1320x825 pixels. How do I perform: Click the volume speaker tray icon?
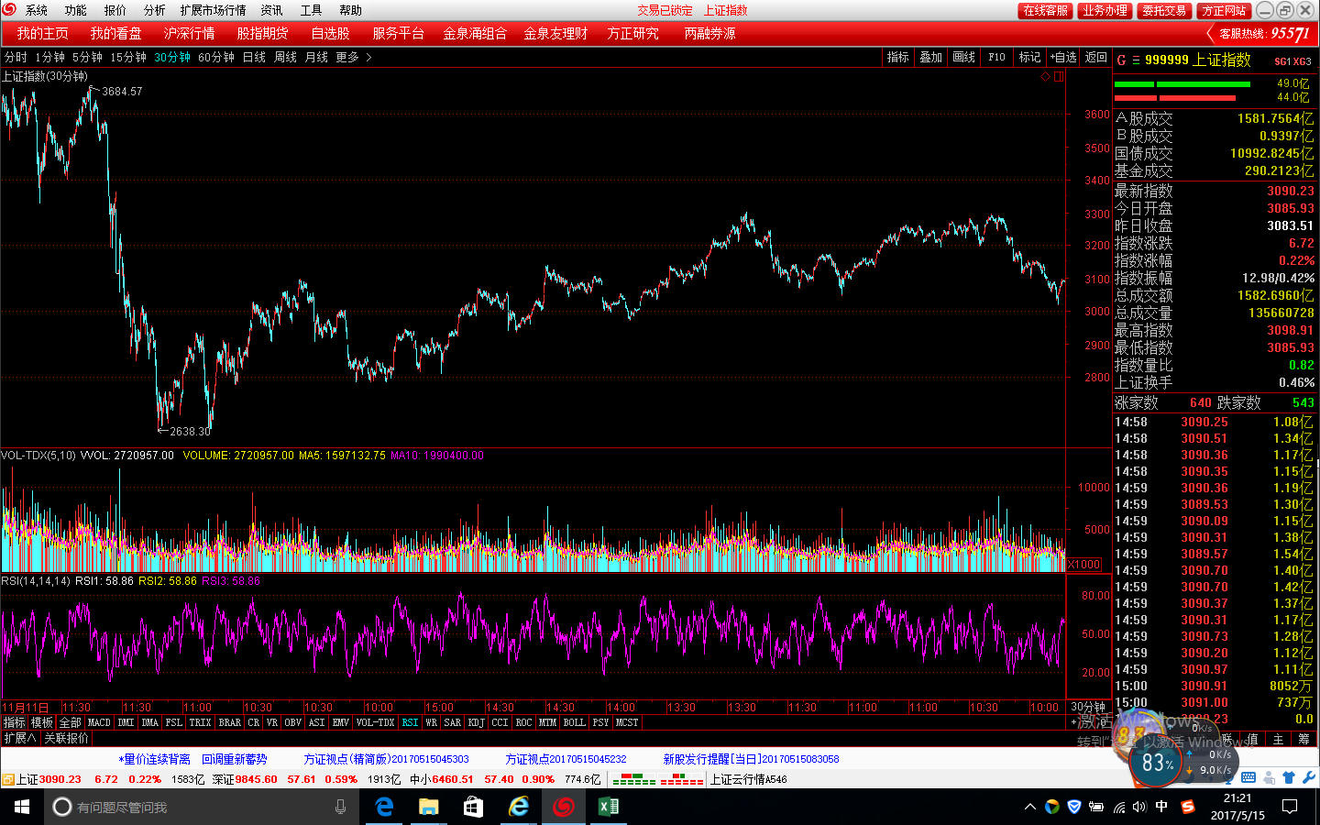[x=1139, y=807]
